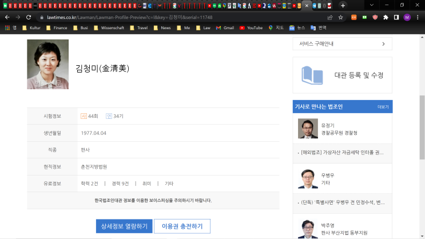Viewport: 425px width, 239px height.
Task: Select 경력 9건 text
Action: click(x=120, y=184)
